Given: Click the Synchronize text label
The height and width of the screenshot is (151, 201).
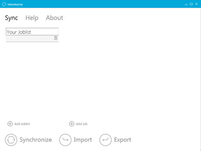Looking at the screenshot, I should point(36,140).
